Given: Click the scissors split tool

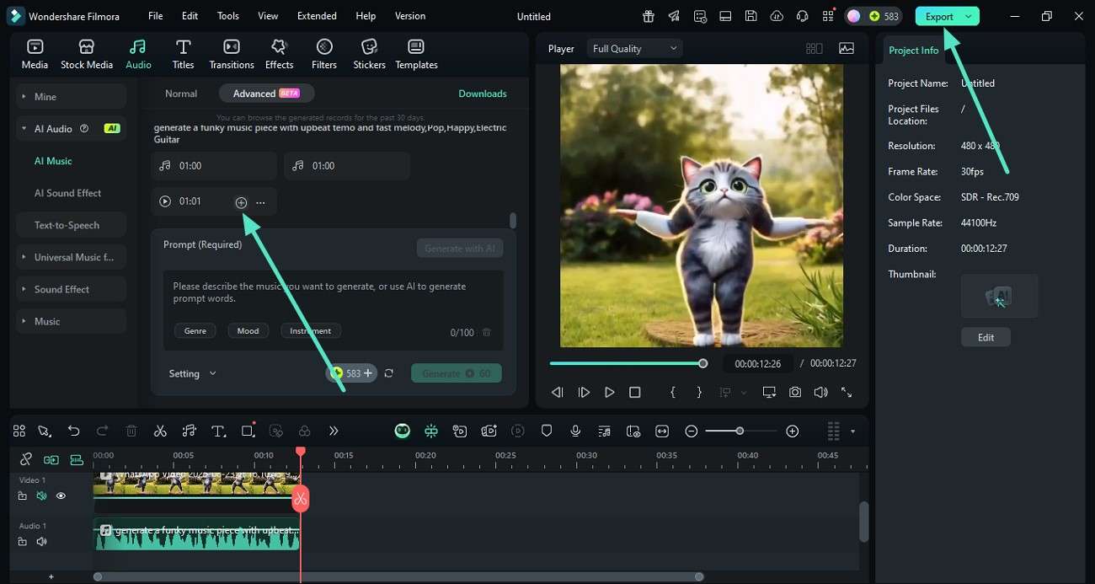Looking at the screenshot, I should 160,431.
